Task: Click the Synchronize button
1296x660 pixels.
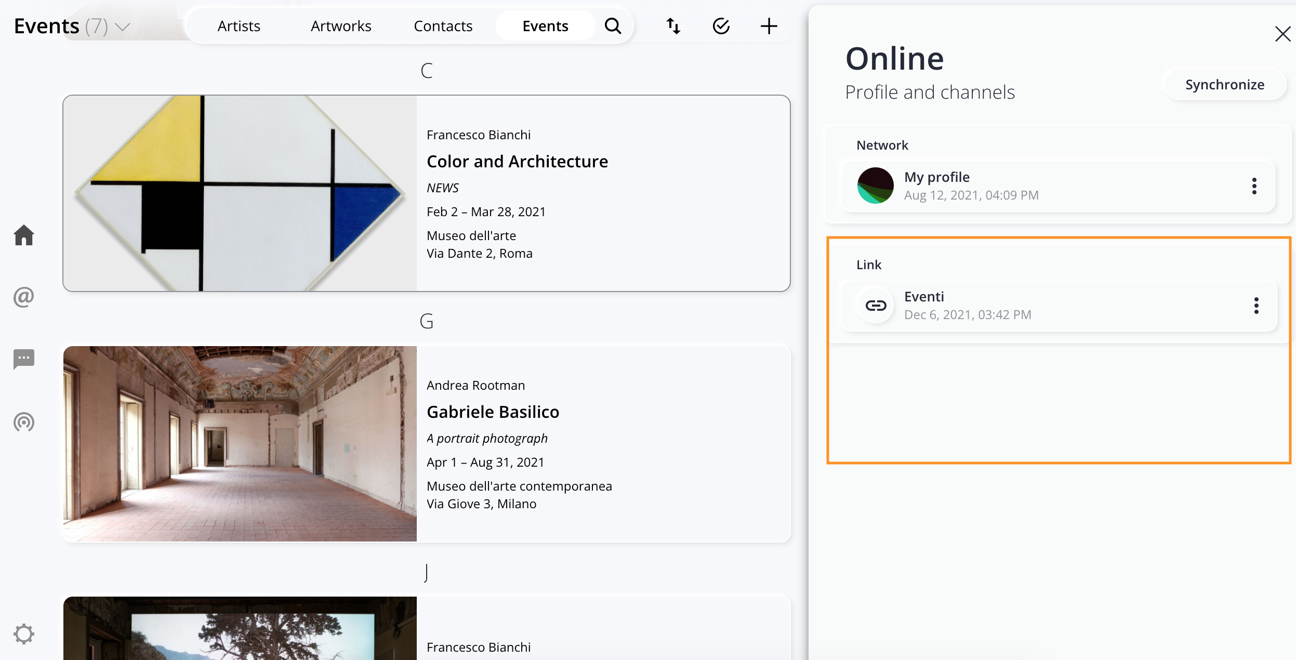Action: pyautogui.click(x=1225, y=85)
